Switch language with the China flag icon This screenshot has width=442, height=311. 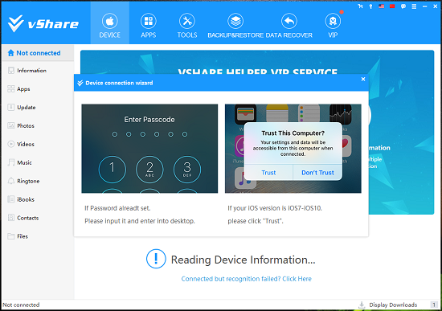tap(392, 6)
